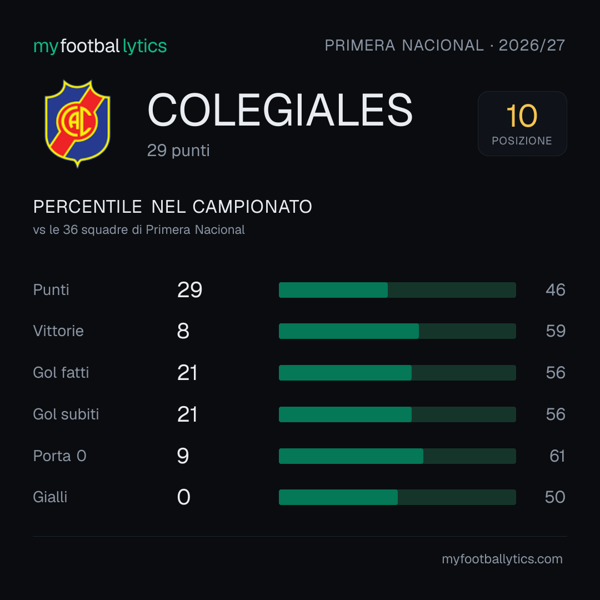Select the Gol subiti row label

pos(66,414)
